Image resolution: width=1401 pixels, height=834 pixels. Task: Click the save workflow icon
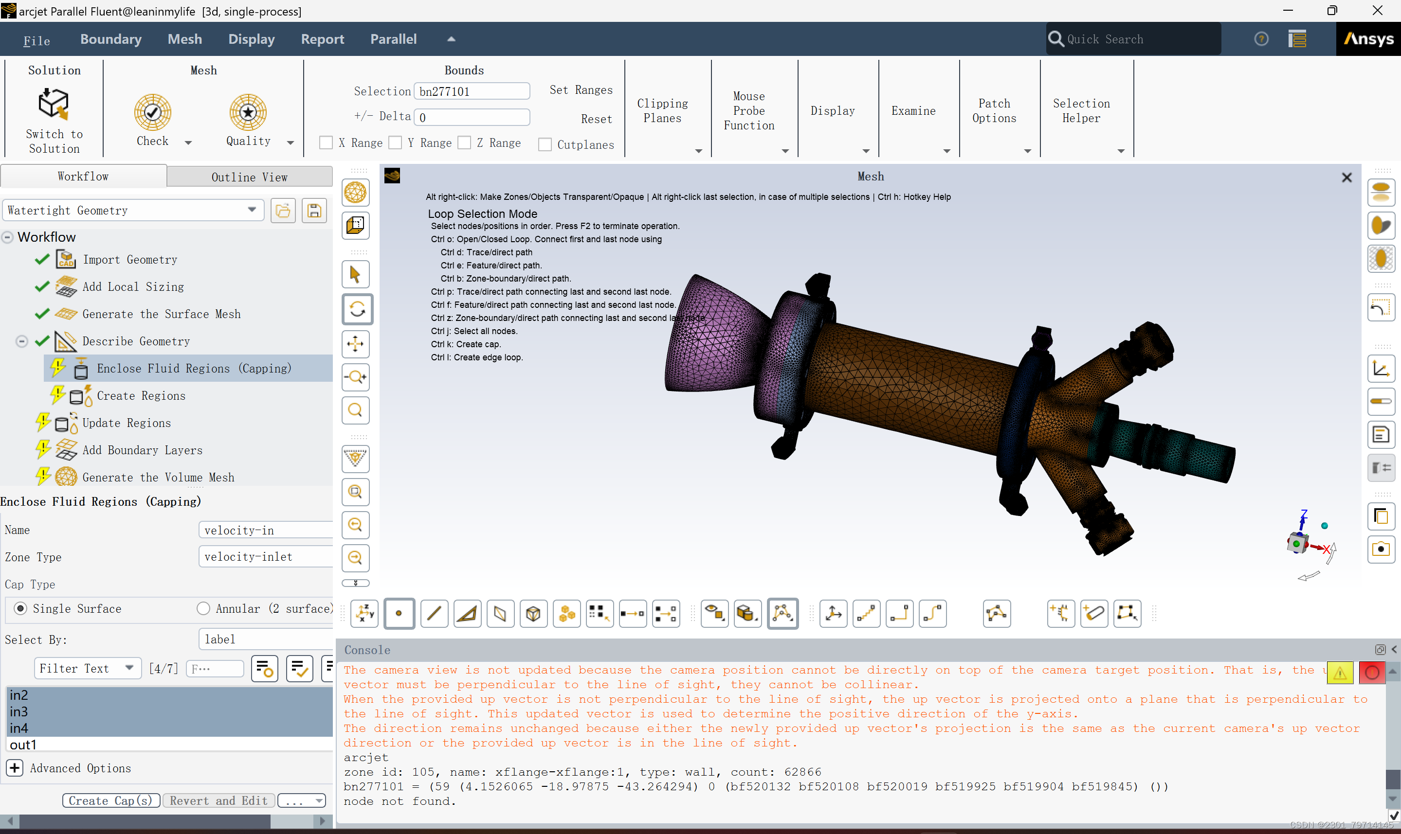point(314,211)
